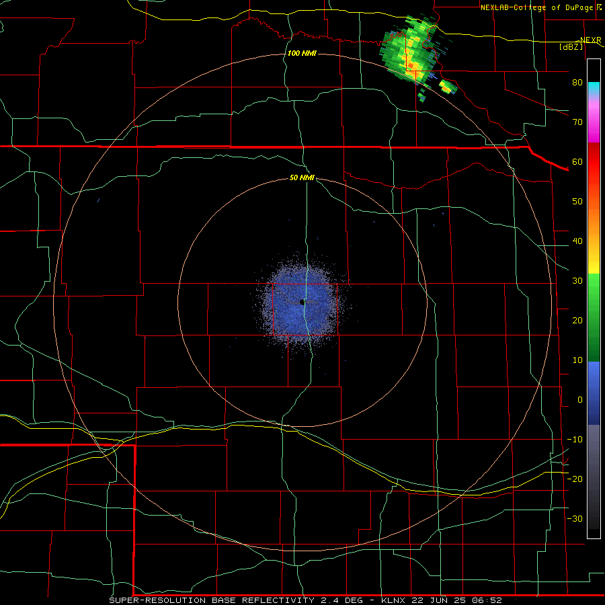Select the -30 value on dBZ scale
Image resolution: width=605 pixels, height=605 pixels.
pos(575,518)
